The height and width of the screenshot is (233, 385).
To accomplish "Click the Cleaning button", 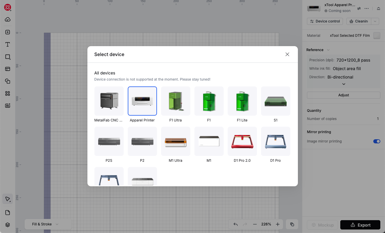I will point(359,21).
